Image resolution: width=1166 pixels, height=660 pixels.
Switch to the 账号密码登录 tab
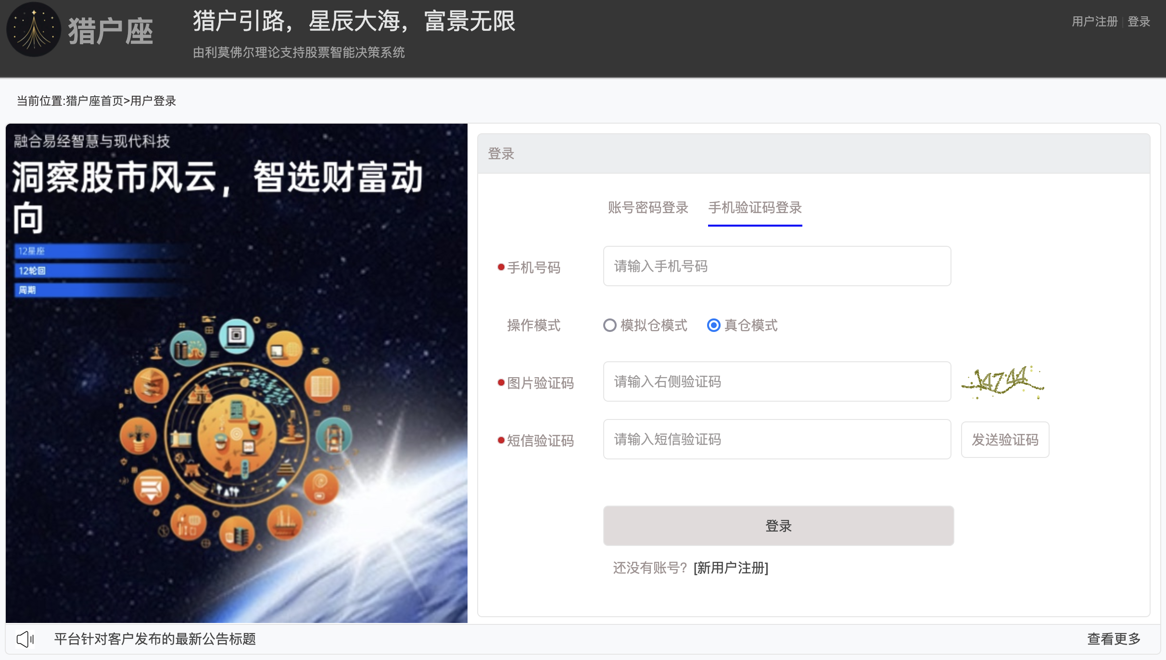click(x=648, y=208)
